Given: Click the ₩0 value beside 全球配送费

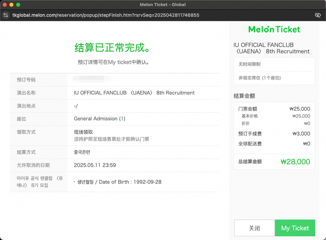Looking at the screenshot, I should coord(307,144).
